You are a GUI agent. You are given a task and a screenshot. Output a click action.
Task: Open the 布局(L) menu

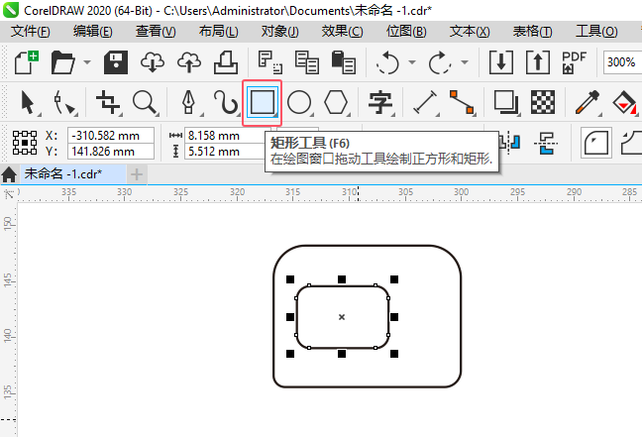point(218,32)
